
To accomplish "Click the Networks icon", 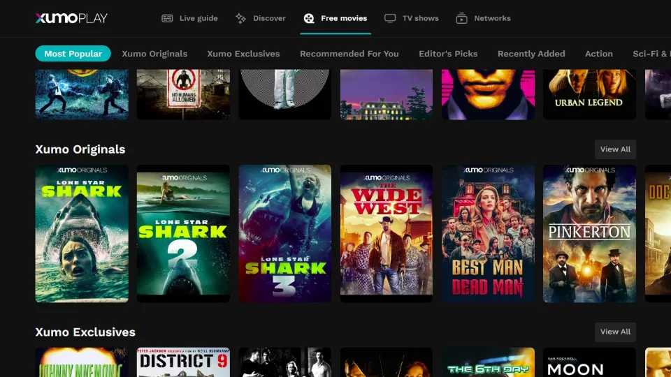I will (x=461, y=18).
